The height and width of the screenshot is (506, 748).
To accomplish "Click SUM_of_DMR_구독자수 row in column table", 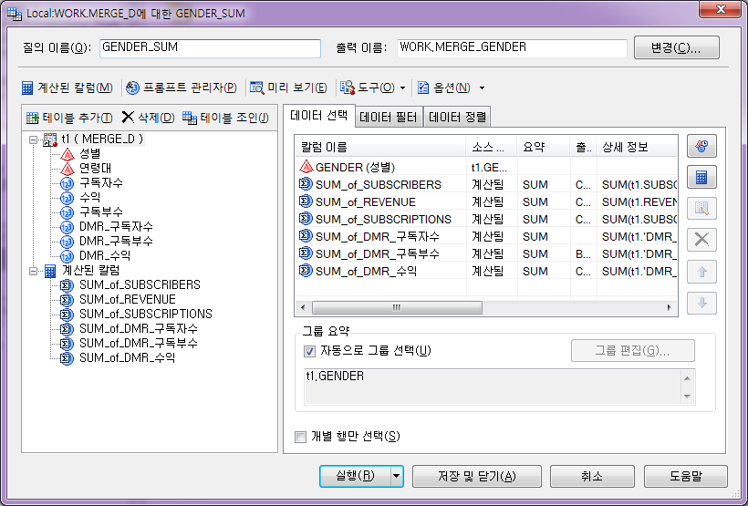I will 486,236.
